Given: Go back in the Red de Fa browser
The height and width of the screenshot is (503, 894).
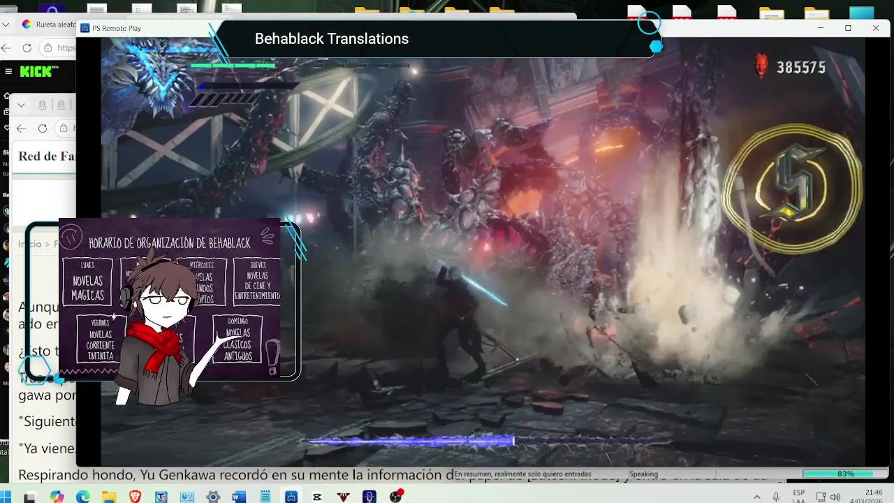Looking at the screenshot, I should (x=22, y=128).
